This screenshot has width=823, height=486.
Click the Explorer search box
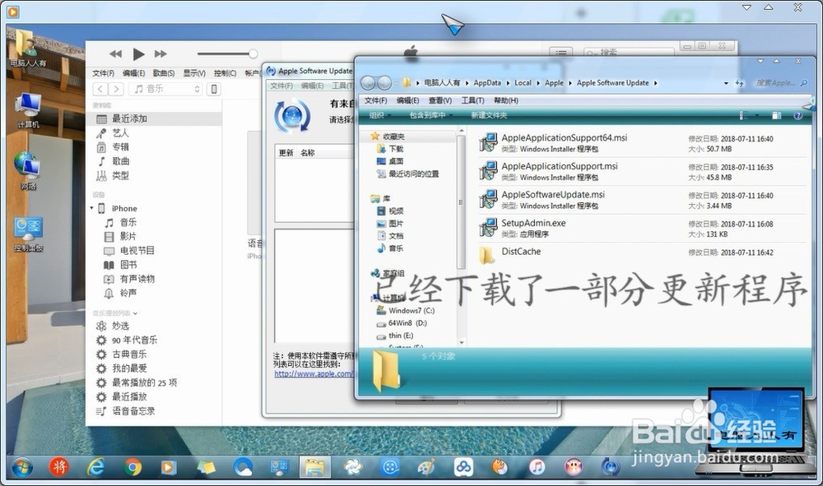780,83
